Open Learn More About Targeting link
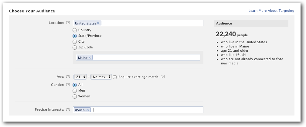 (271, 11)
